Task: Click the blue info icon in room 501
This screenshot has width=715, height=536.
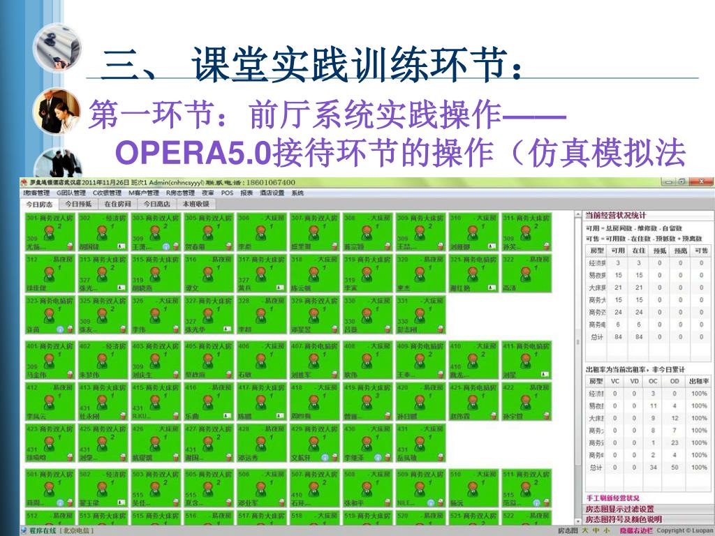Action: click(x=60, y=502)
